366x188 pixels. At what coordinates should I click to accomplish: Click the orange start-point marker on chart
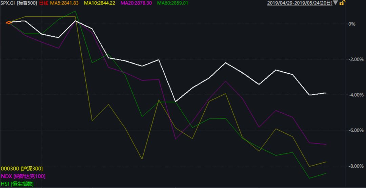tap(8, 23)
